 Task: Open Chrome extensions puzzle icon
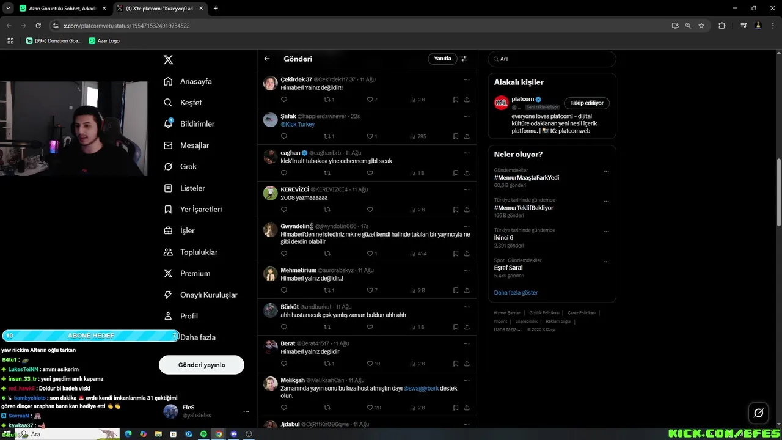(722, 26)
